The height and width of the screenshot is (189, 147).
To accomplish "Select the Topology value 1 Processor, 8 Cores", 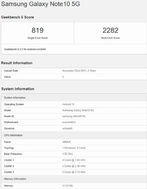I will coord(74,148).
